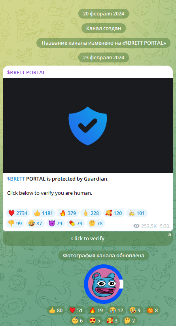Image resolution: width=176 pixels, height=326 pixels.
Task: Select thumbs up reaction with 80 on photo
Action: tap(56, 311)
